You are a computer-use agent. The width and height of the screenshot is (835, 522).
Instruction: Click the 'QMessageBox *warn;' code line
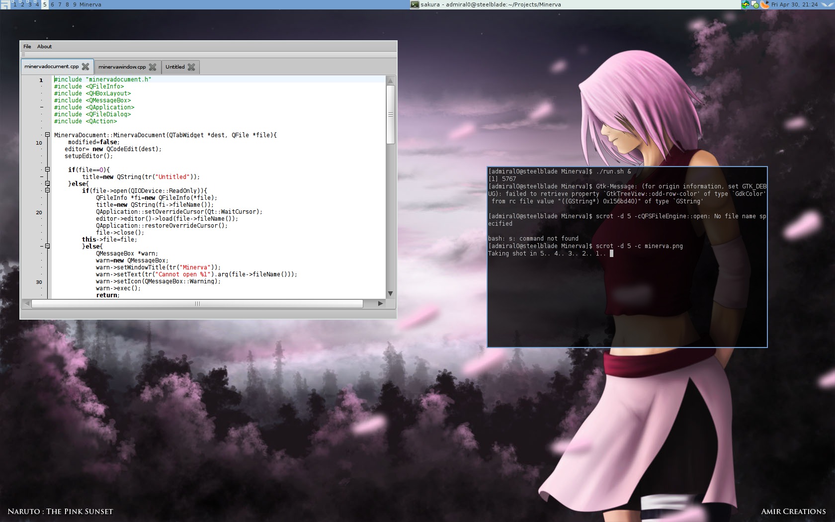tap(127, 254)
